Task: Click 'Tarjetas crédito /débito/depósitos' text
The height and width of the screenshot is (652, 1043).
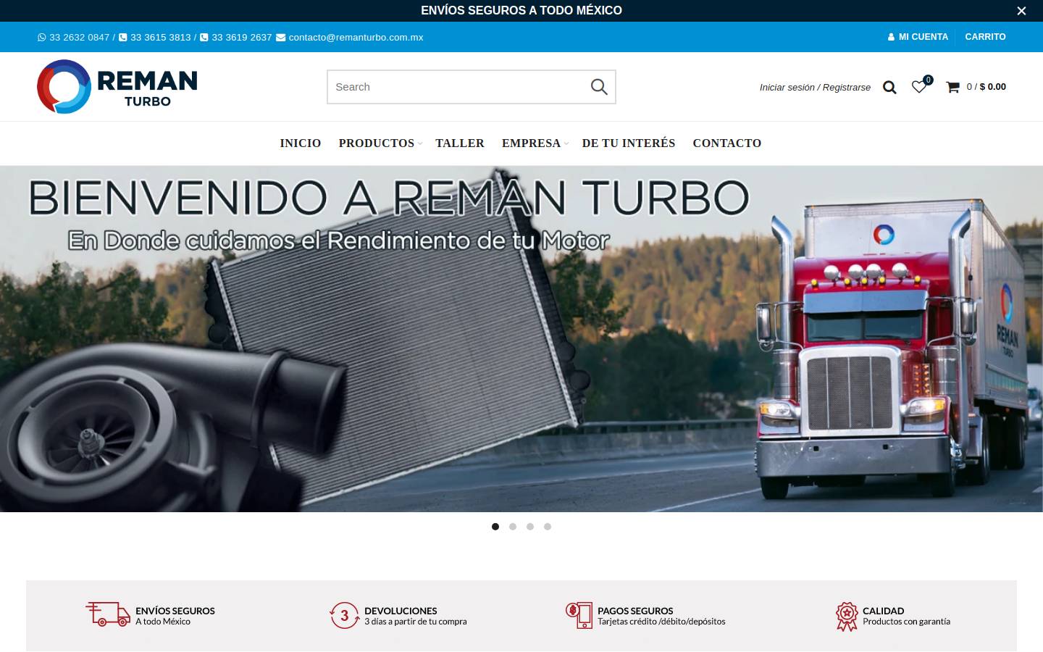Action: [661, 622]
